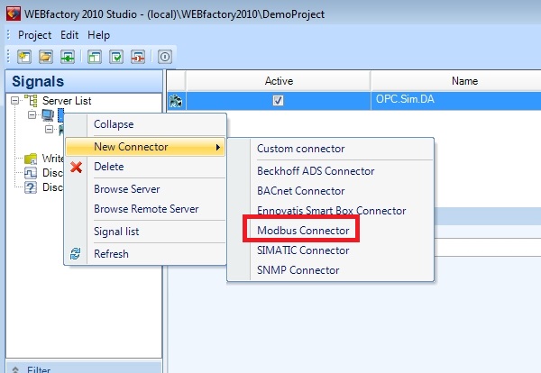541x373 pixels.
Task: Collapse the computer node under Server List
Action: [x=32, y=115]
